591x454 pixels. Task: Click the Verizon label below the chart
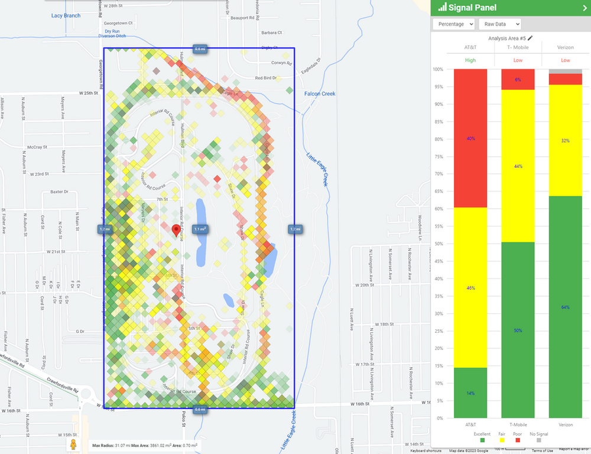(566, 424)
